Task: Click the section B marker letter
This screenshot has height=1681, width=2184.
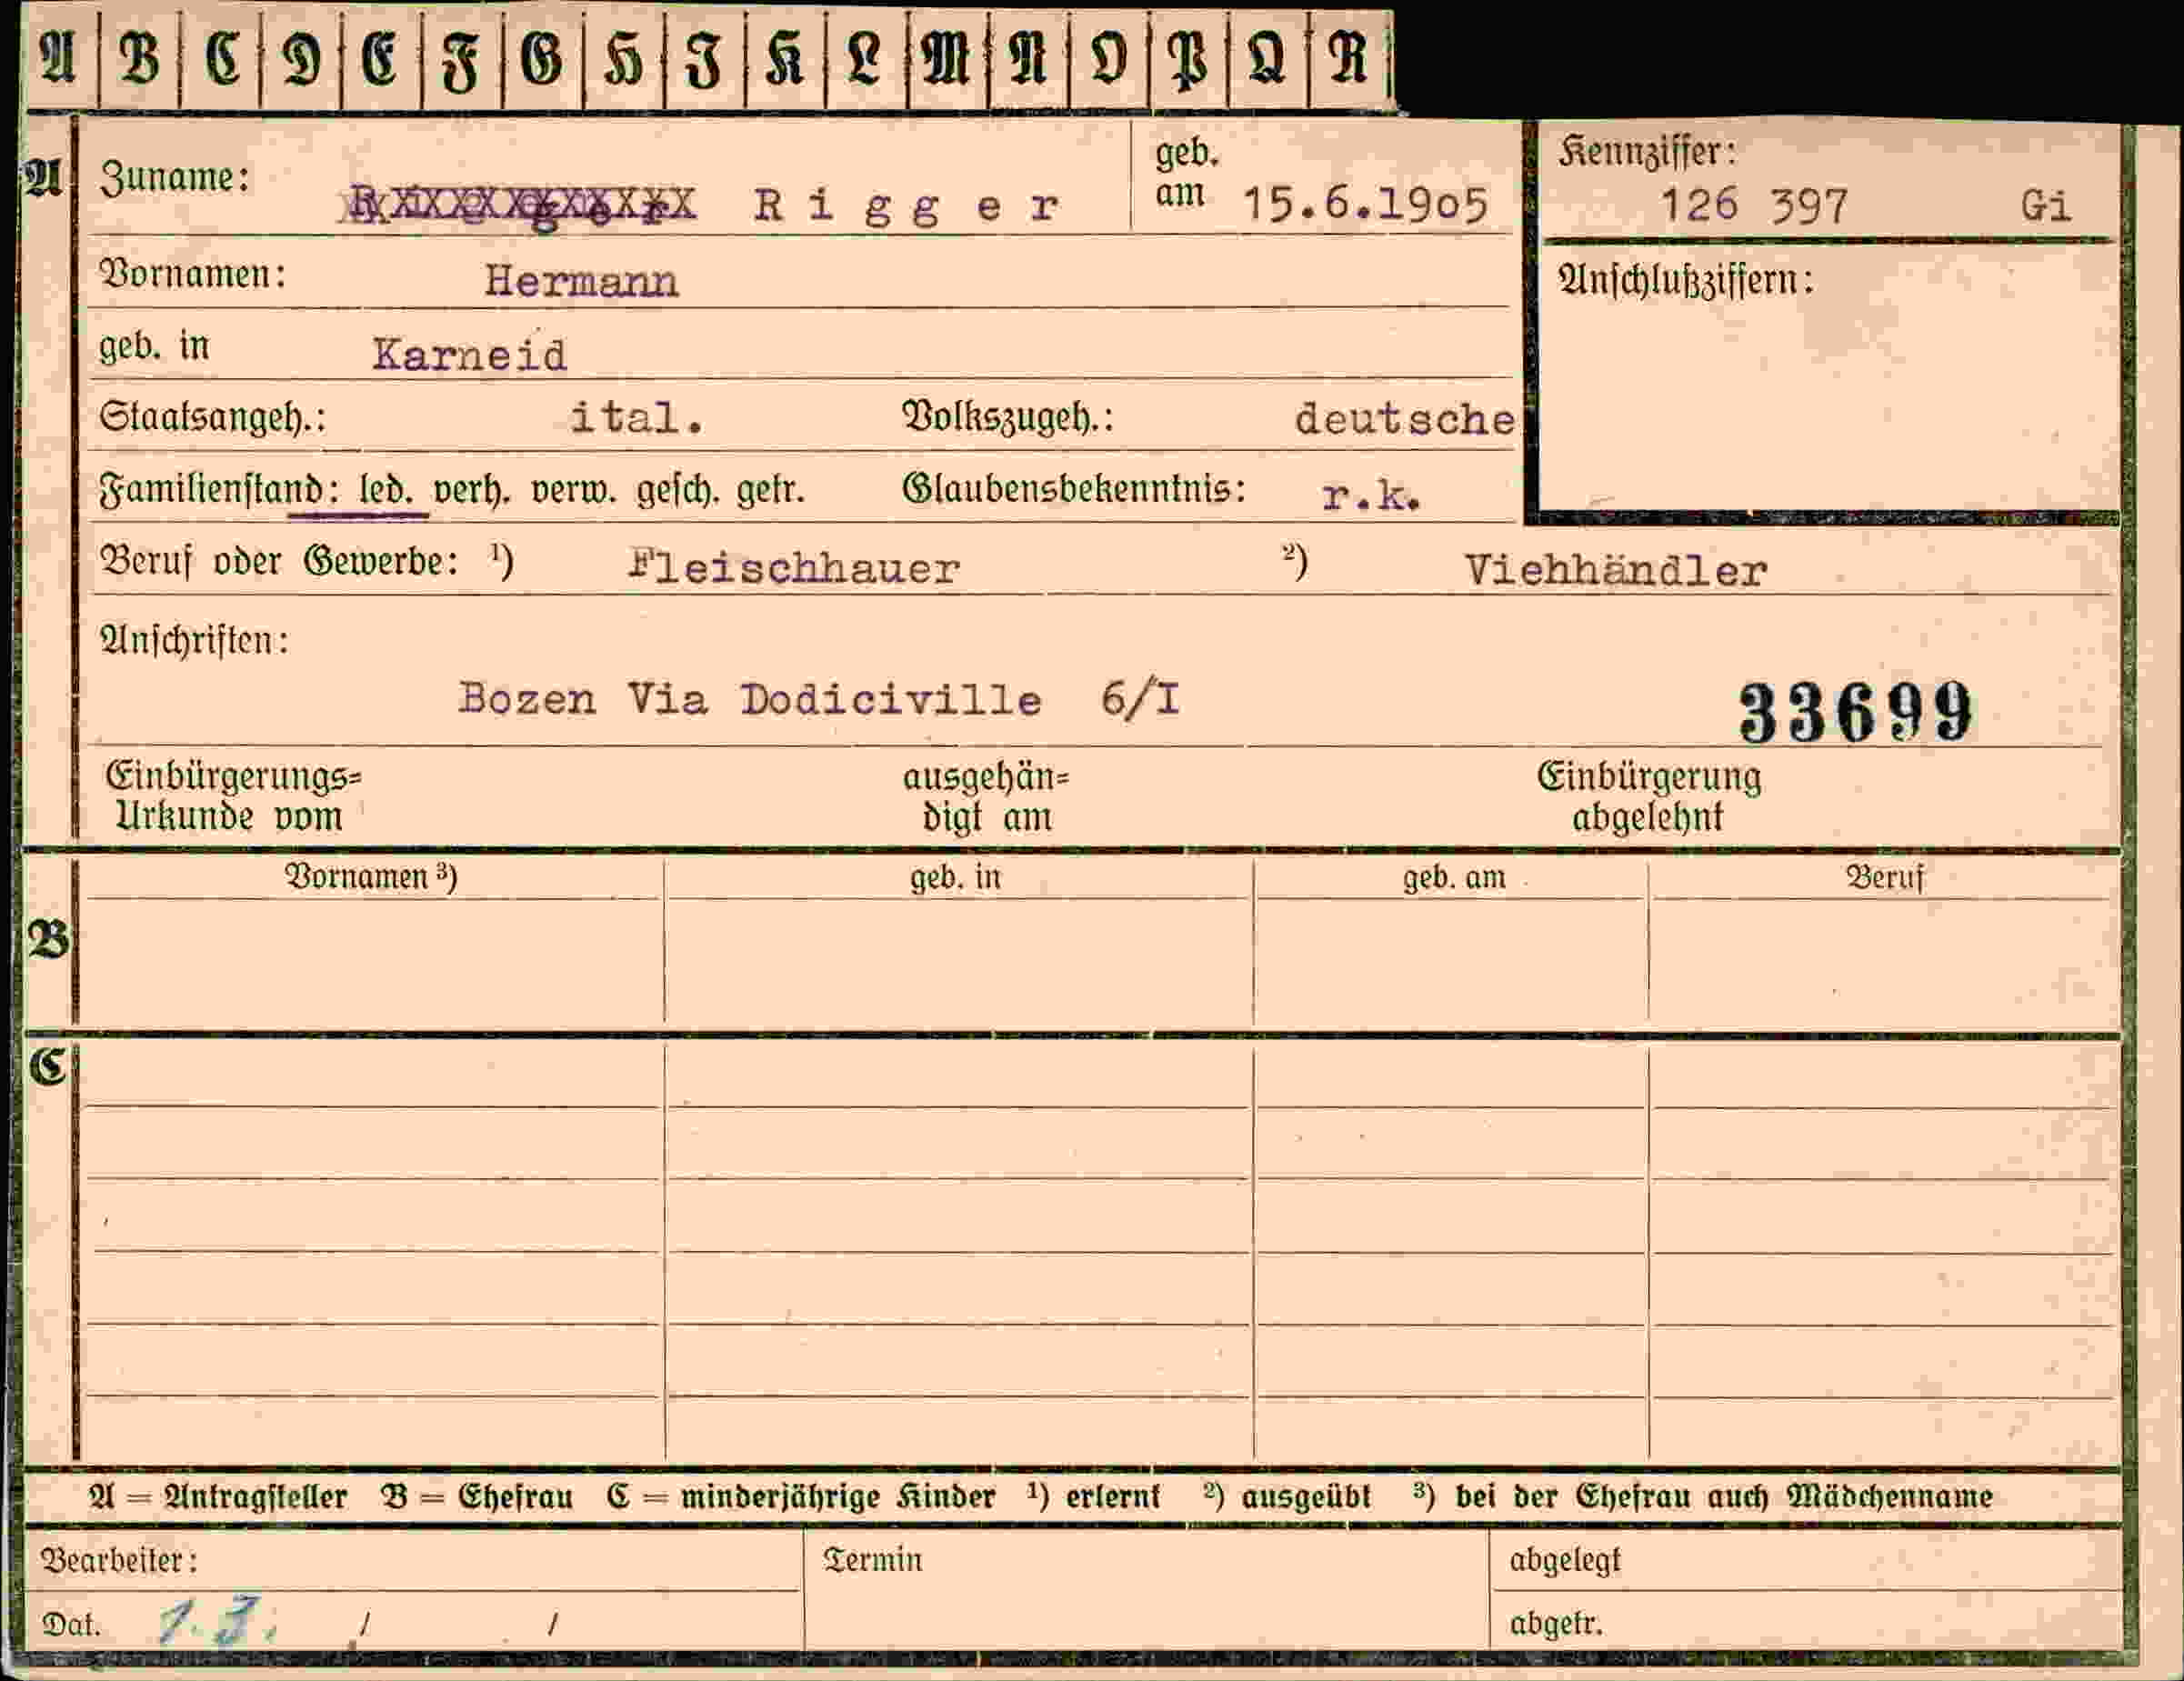Action: [49, 940]
